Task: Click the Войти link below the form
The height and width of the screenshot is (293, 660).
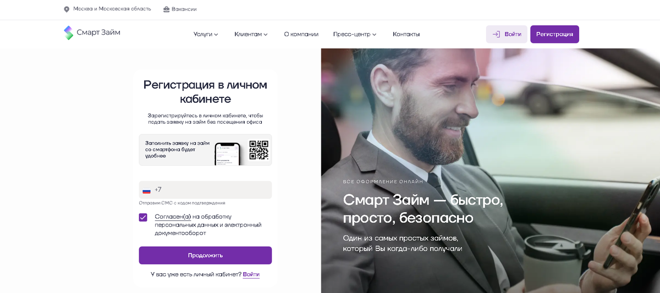Action: pyautogui.click(x=251, y=274)
